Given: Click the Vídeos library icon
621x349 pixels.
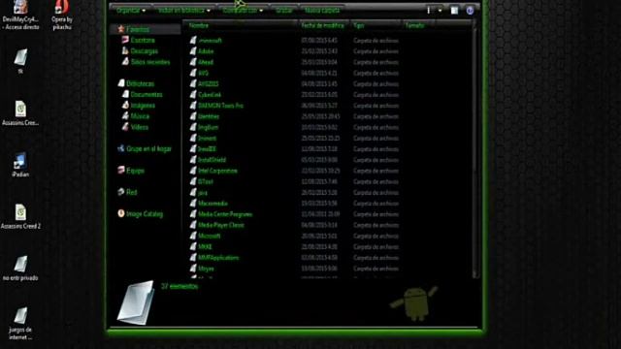Looking at the screenshot, I should [x=125, y=127].
